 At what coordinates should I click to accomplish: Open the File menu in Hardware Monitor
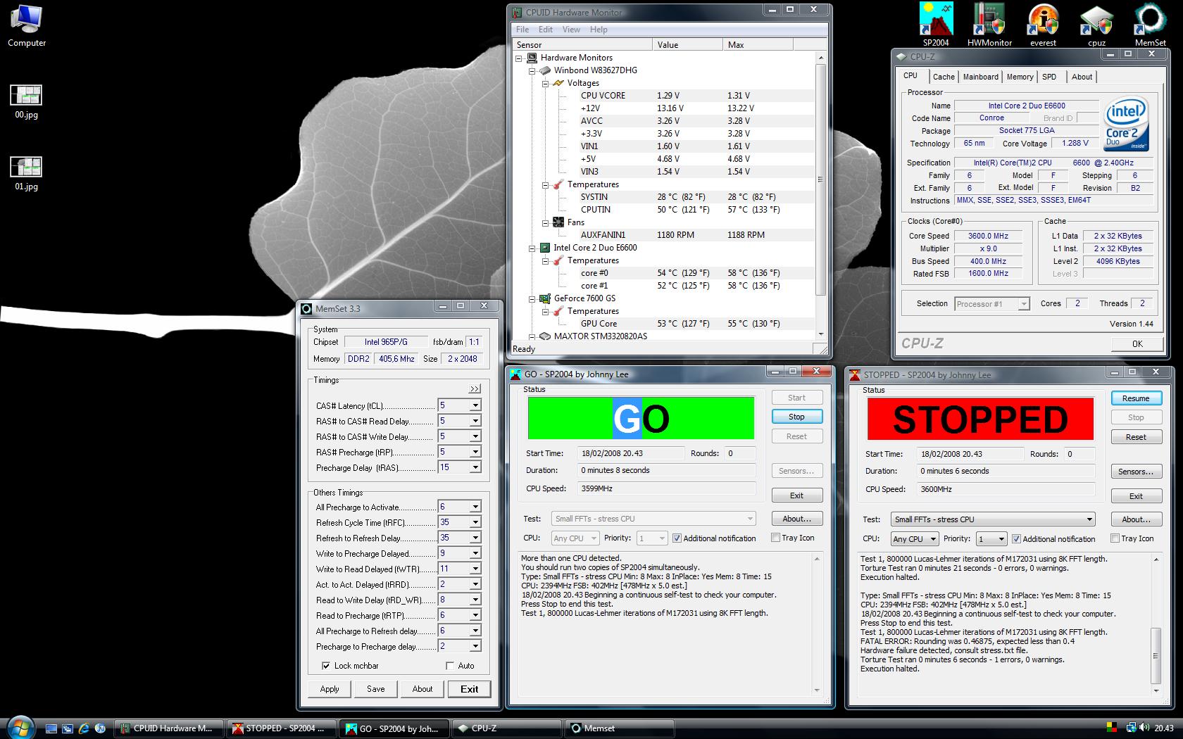522,30
